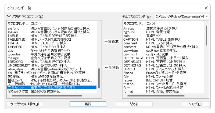Select the calc macro in right list
215x113 pixels.
[x=126, y=36]
